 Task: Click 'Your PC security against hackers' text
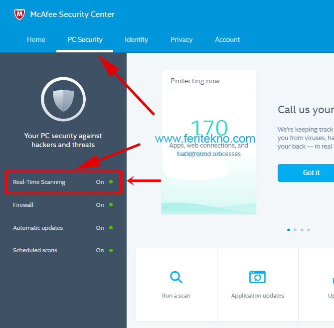63,140
